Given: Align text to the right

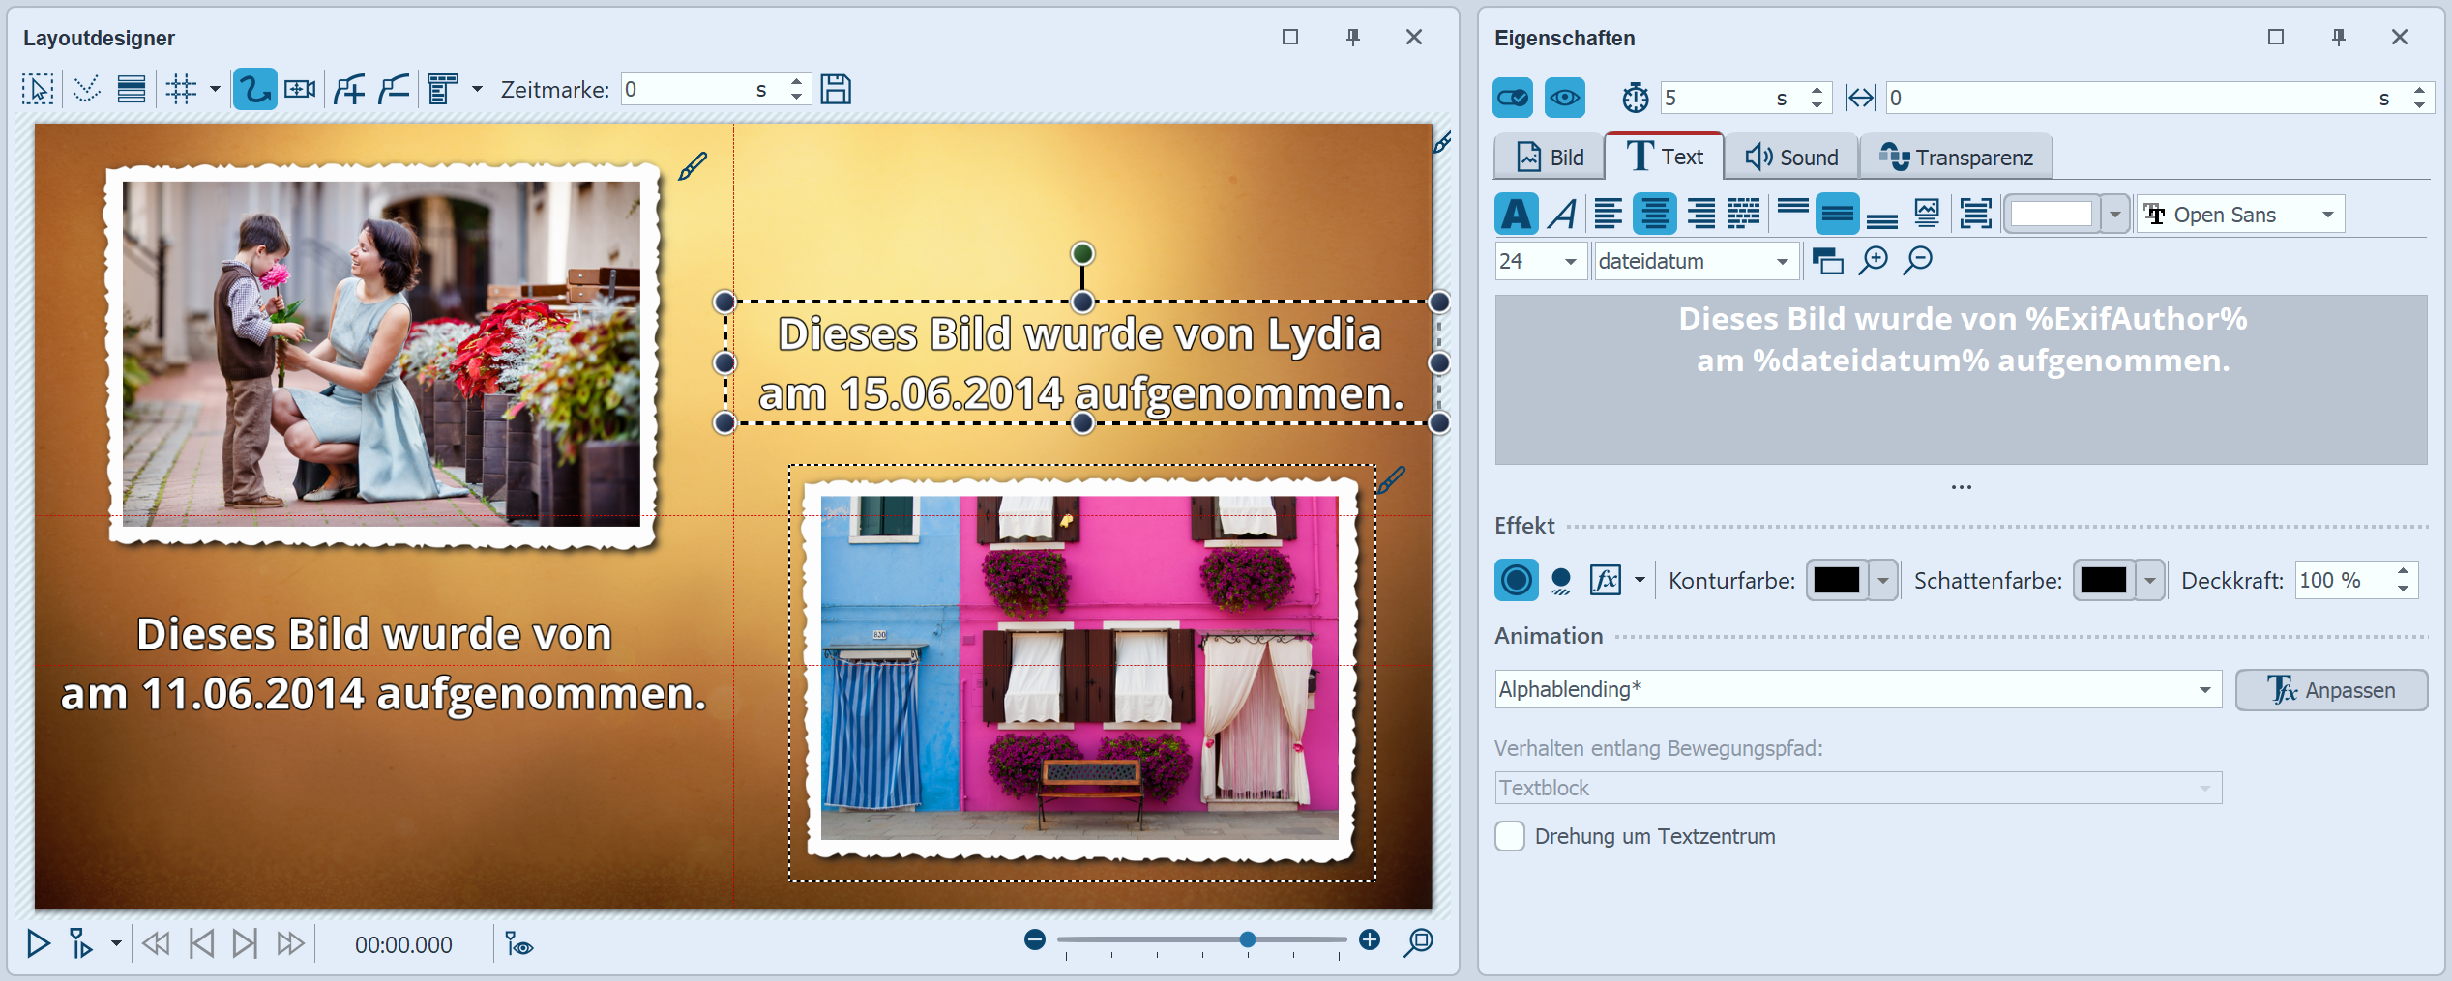Looking at the screenshot, I should [1700, 214].
